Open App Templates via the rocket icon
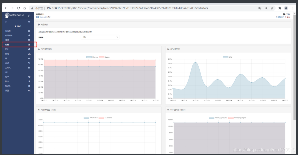 click(29, 35)
